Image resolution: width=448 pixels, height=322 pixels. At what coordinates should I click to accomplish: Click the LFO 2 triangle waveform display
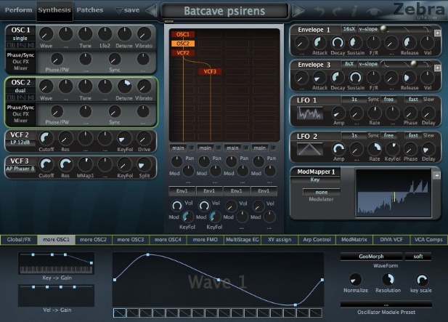pos(310,150)
